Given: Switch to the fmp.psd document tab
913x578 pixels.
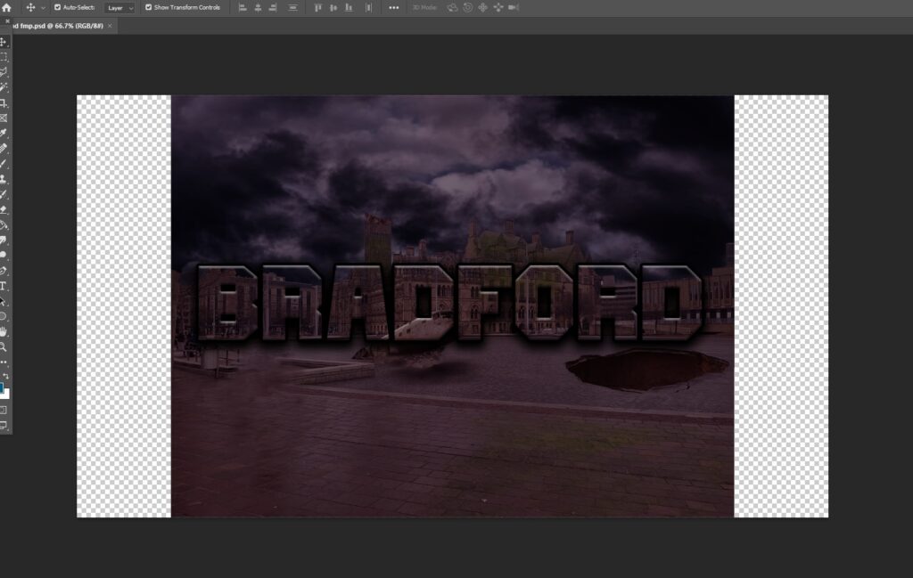Looking at the screenshot, I should (53, 26).
